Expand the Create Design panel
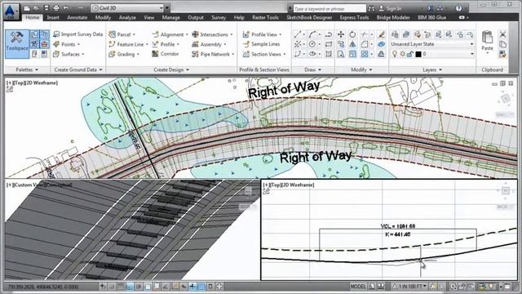Screen dimensions: 522x294 coord(171,69)
